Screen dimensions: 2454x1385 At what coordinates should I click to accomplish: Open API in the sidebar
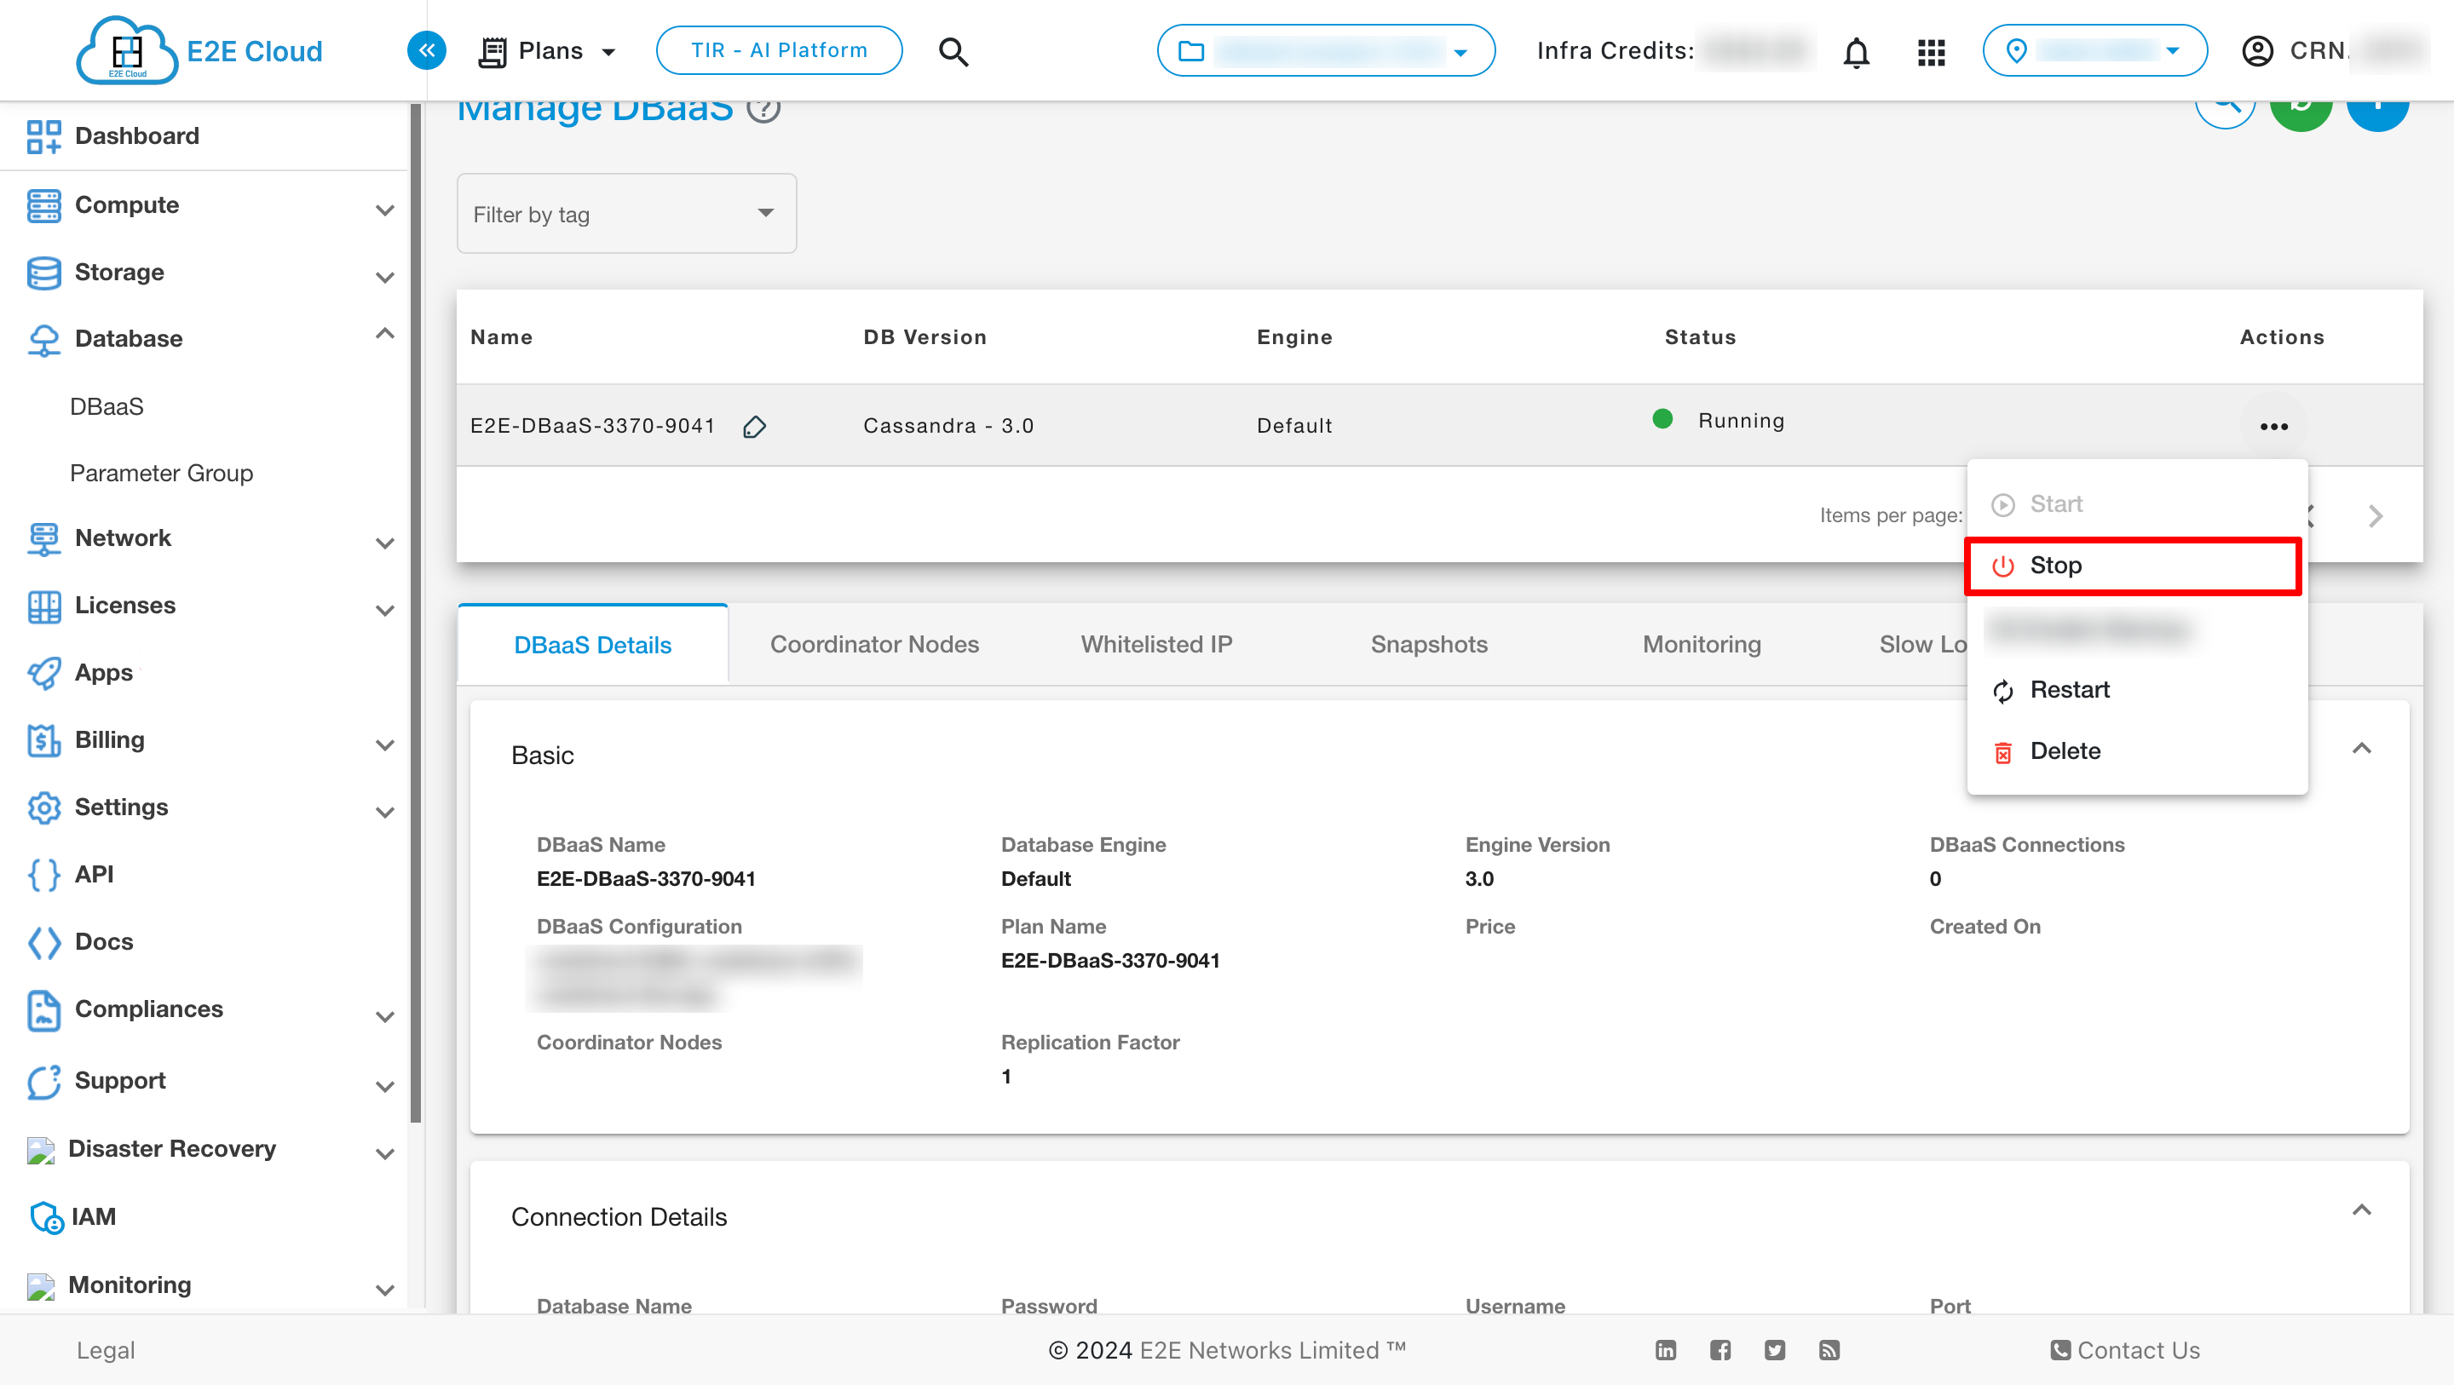(x=95, y=873)
